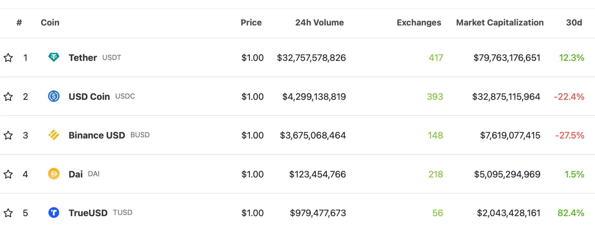The width and height of the screenshot is (595, 229).
Task: Sort by Exchanges column header
Action: (x=419, y=23)
